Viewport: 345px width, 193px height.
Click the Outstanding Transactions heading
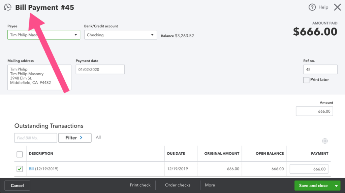click(x=49, y=126)
